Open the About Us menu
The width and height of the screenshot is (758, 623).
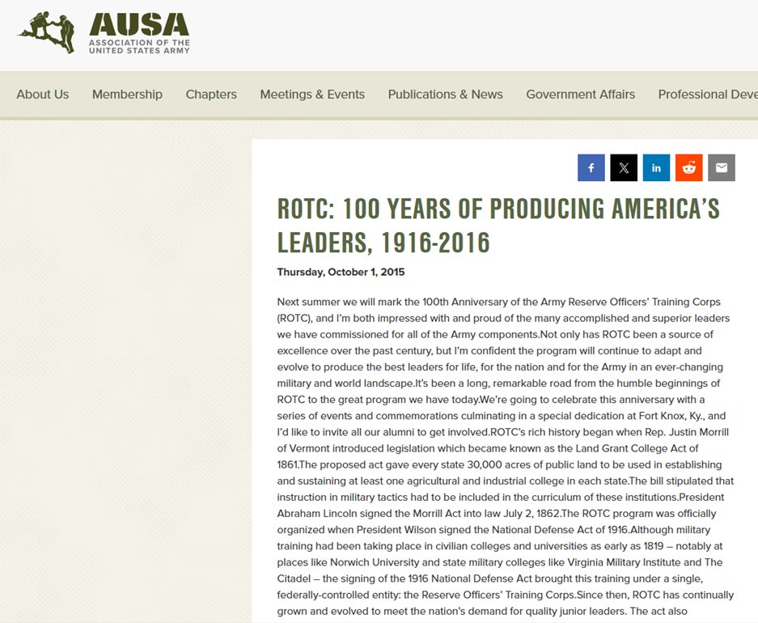tap(43, 95)
